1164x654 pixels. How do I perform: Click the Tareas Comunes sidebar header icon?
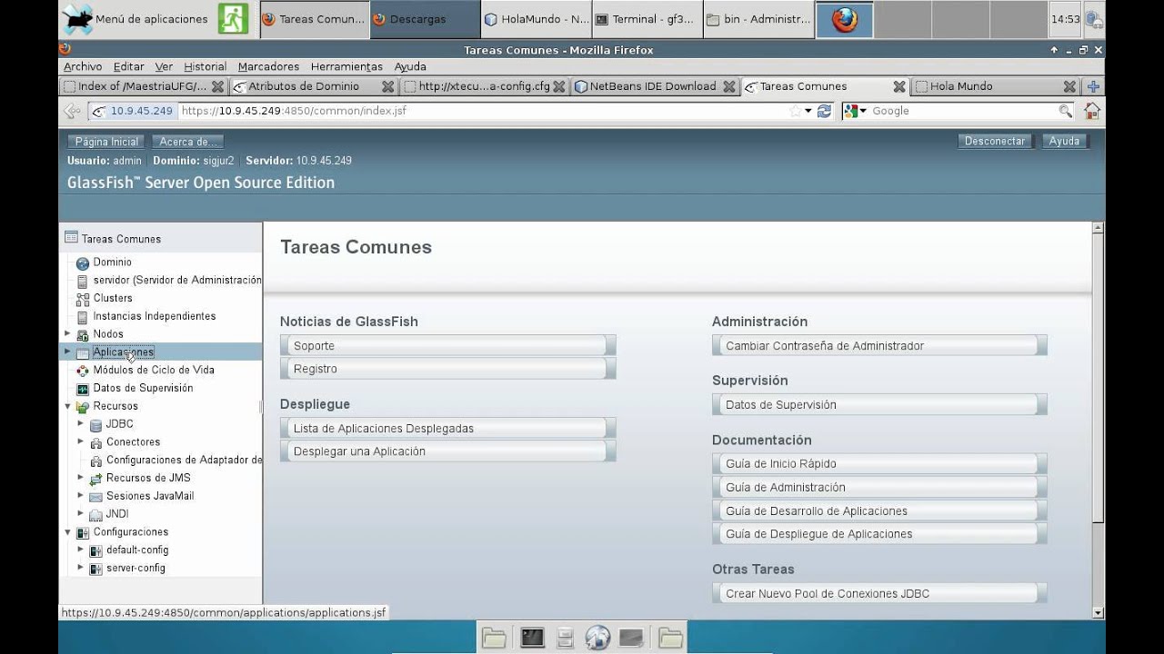pyautogui.click(x=71, y=238)
